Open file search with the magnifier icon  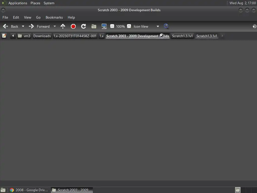click(166, 26)
